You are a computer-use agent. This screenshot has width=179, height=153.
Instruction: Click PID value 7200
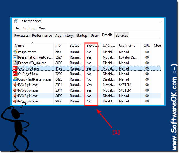[x=59, y=74]
